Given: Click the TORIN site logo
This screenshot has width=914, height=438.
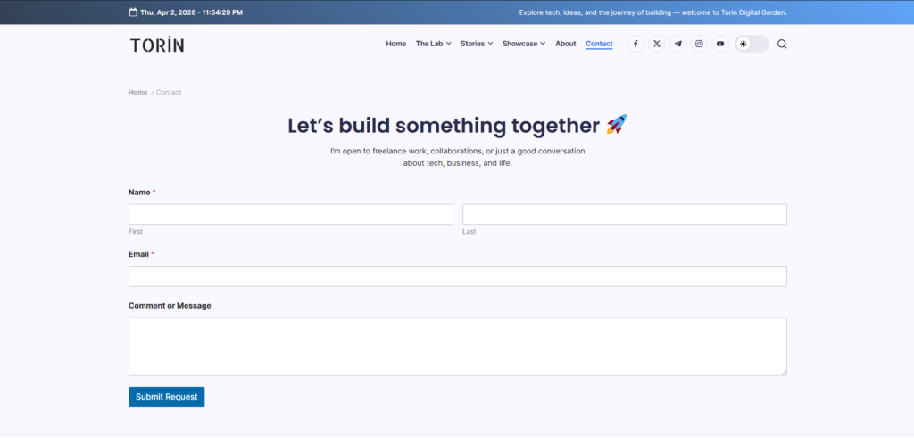Looking at the screenshot, I should [x=157, y=44].
